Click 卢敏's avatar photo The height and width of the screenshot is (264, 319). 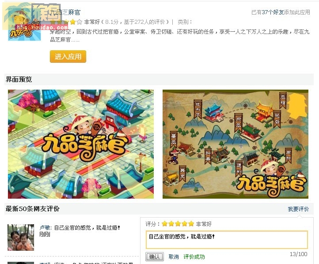click(x=21, y=238)
